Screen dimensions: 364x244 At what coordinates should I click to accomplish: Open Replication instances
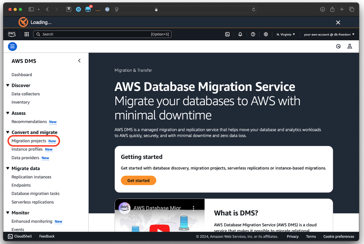[x=31, y=177]
